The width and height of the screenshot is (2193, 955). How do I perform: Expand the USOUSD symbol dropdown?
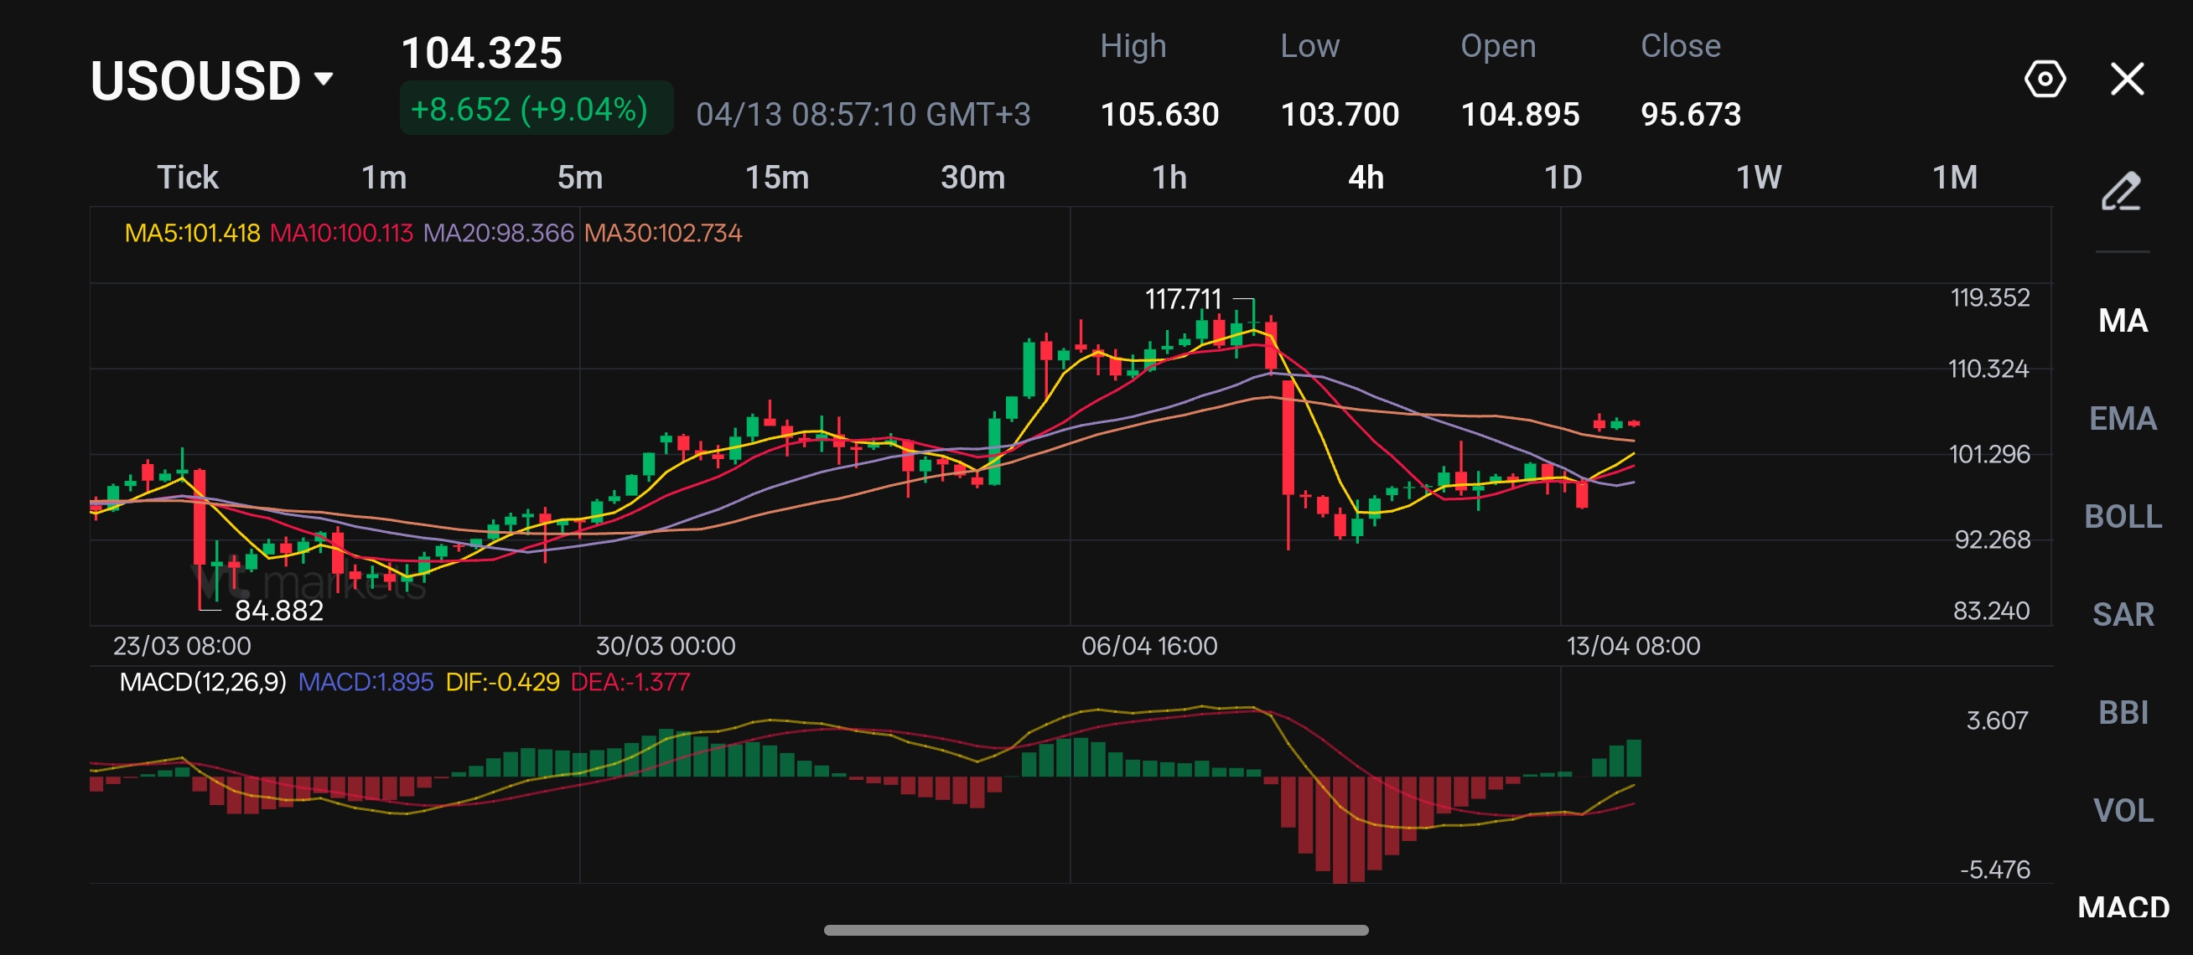pos(213,80)
